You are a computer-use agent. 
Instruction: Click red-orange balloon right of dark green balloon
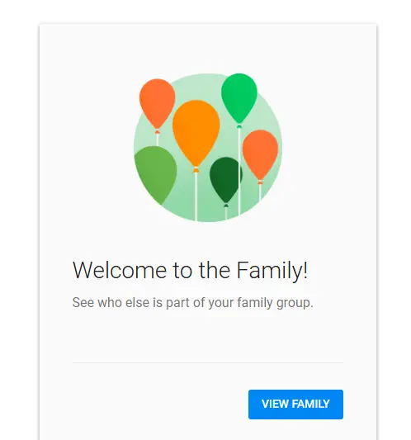260,154
